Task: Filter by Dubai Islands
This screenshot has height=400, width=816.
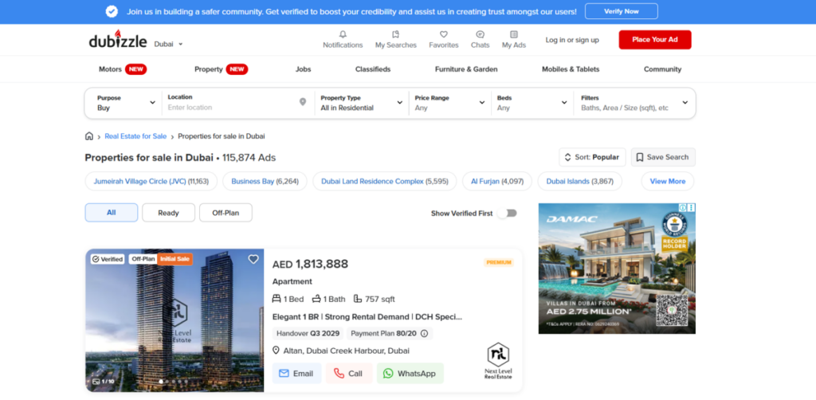Action: click(580, 182)
